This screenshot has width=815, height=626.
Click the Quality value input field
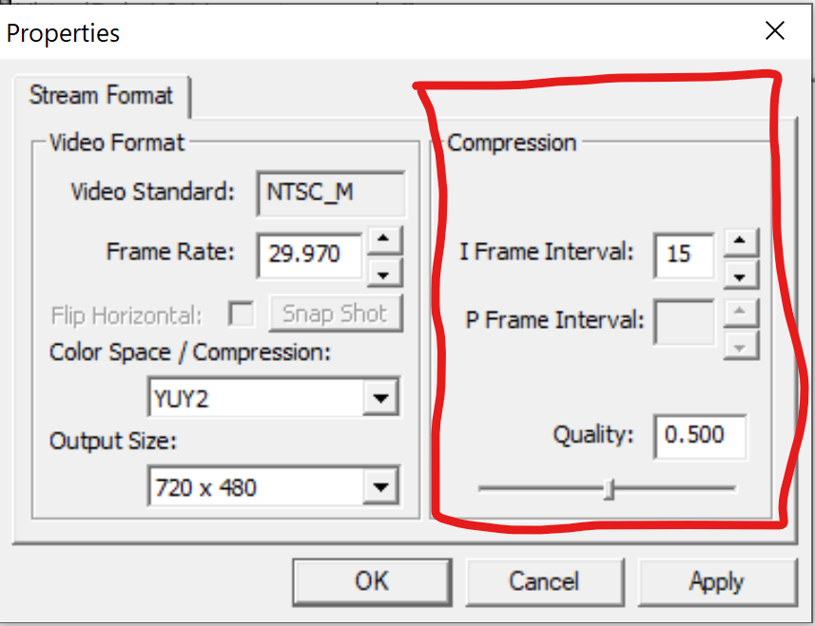click(x=699, y=436)
